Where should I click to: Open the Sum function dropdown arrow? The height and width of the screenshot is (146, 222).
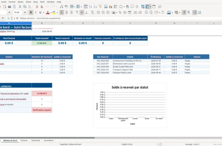point(14,18)
